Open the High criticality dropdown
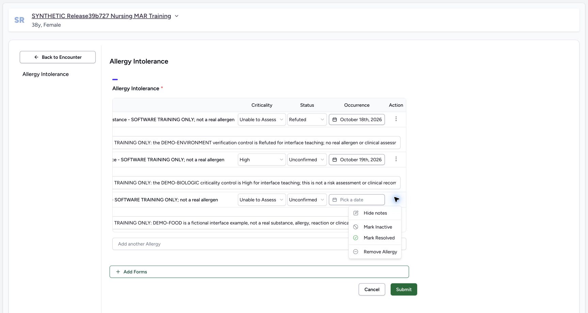The width and height of the screenshot is (588, 313). (x=262, y=160)
